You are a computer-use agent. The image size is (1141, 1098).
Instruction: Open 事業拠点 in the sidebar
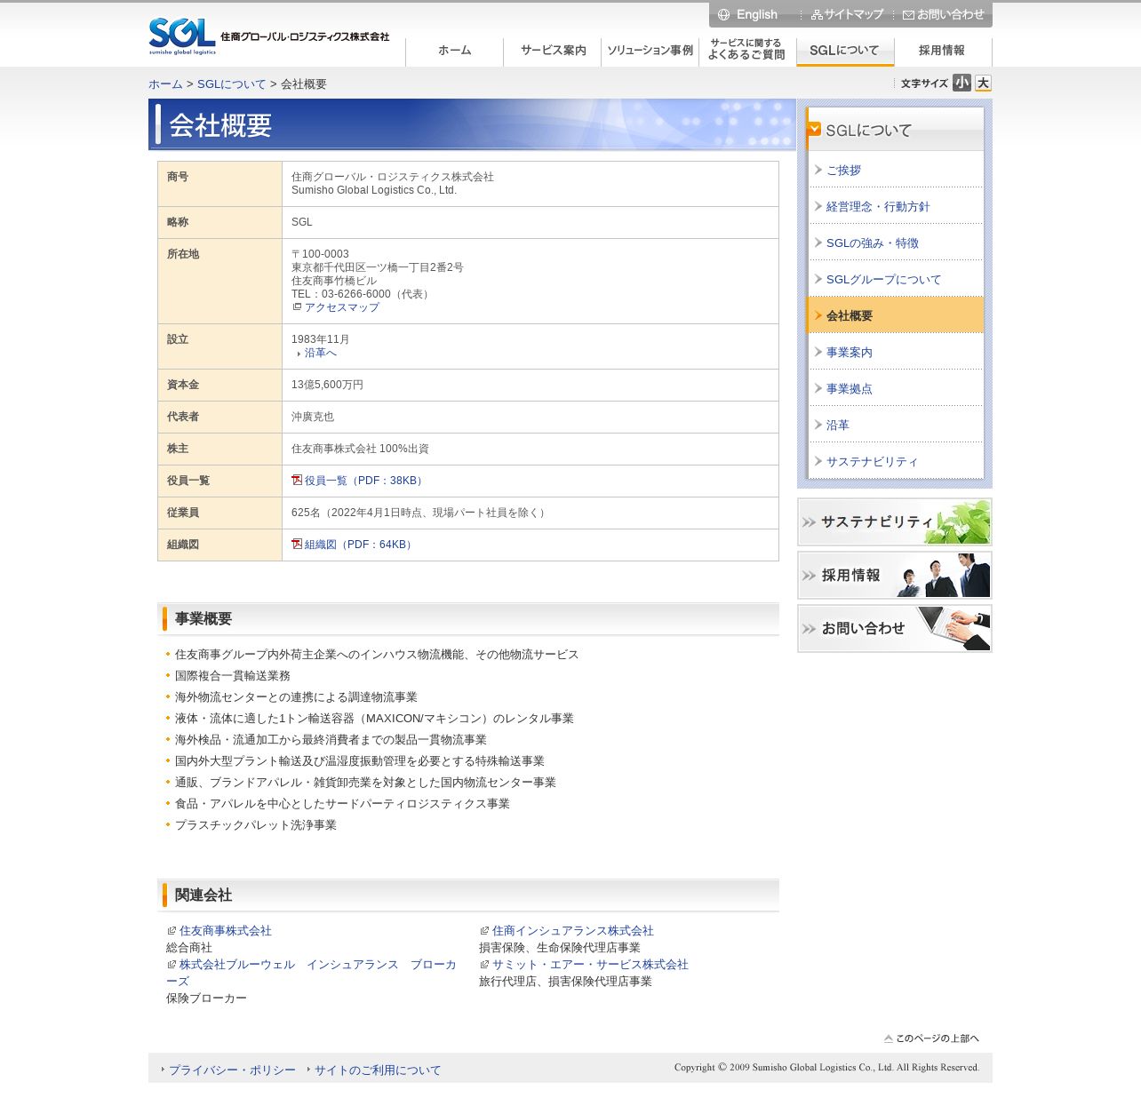850,388
